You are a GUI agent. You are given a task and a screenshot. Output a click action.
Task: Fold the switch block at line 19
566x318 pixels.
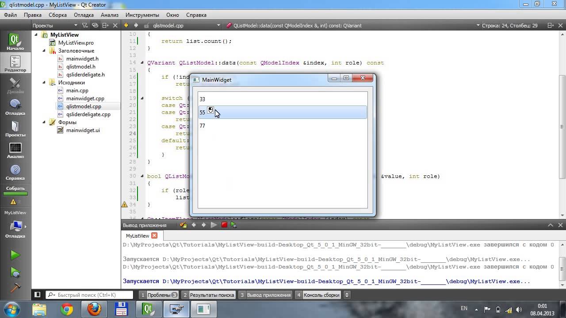[142, 98]
